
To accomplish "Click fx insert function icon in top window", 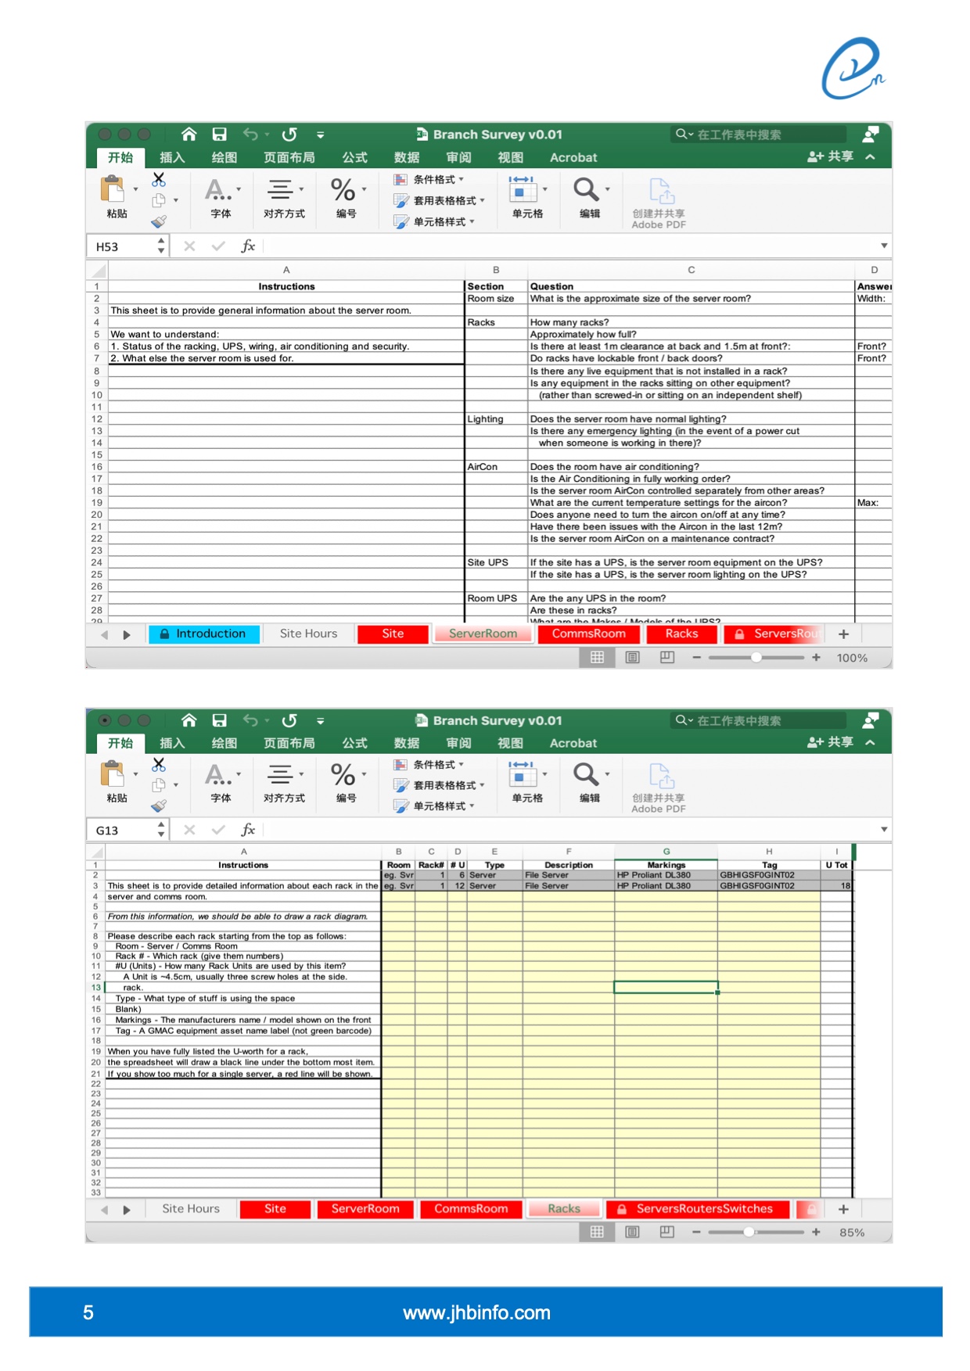I will (x=248, y=246).
